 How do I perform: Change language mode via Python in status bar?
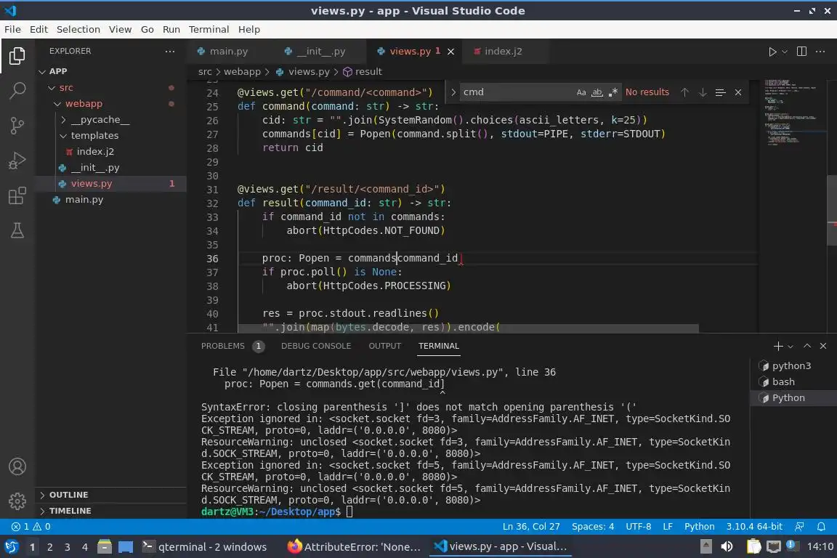coord(699,527)
